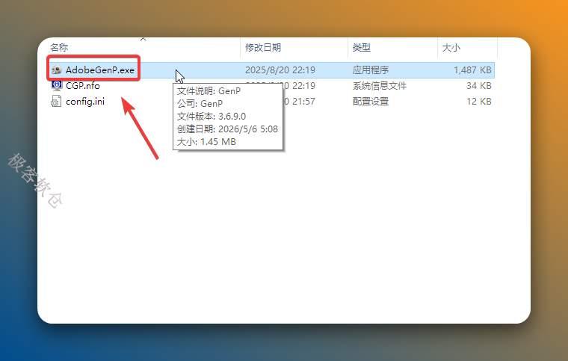The image size is (568, 361).
Task: Click the sort arrow above the 名称 column
Action: click(143, 39)
